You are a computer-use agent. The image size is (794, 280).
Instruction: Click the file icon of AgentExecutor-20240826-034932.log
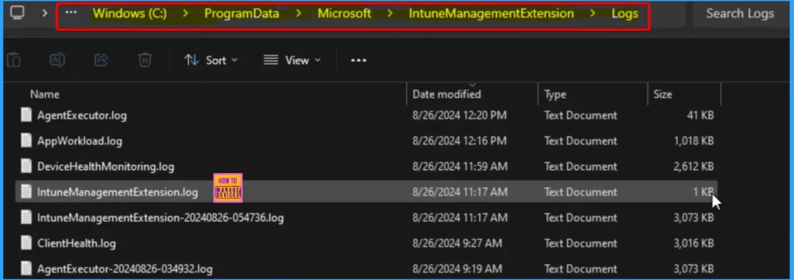pyautogui.click(x=26, y=268)
